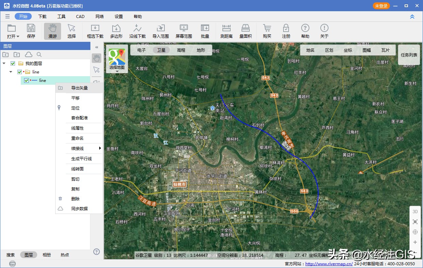Click the cloud sync icon in the layer panel
Screen dimensions: 423x268
tap(29, 54)
